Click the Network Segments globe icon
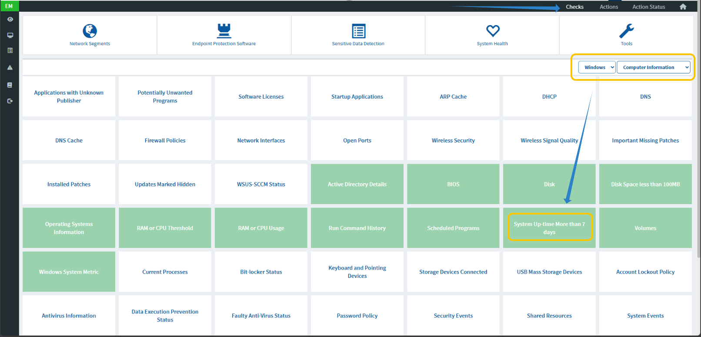701x337 pixels. (x=90, y=31)
